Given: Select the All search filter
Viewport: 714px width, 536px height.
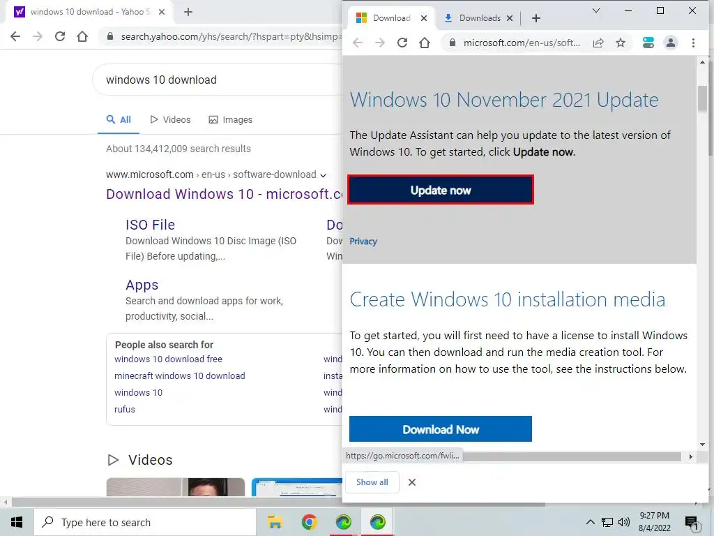Looking at the screenshot, I should (x=119, y=120).
